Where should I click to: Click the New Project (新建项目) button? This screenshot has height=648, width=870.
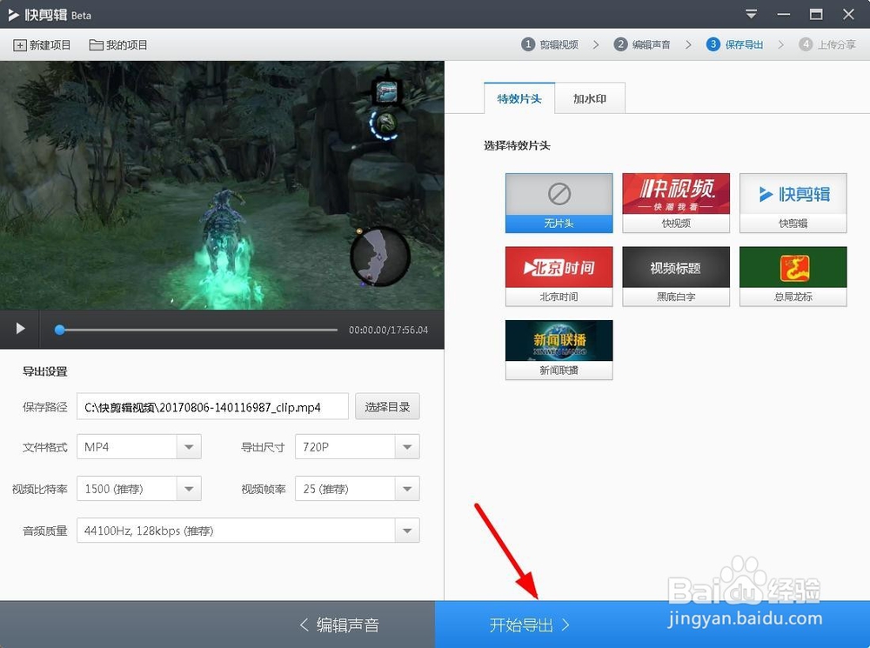tap(42, 45)
